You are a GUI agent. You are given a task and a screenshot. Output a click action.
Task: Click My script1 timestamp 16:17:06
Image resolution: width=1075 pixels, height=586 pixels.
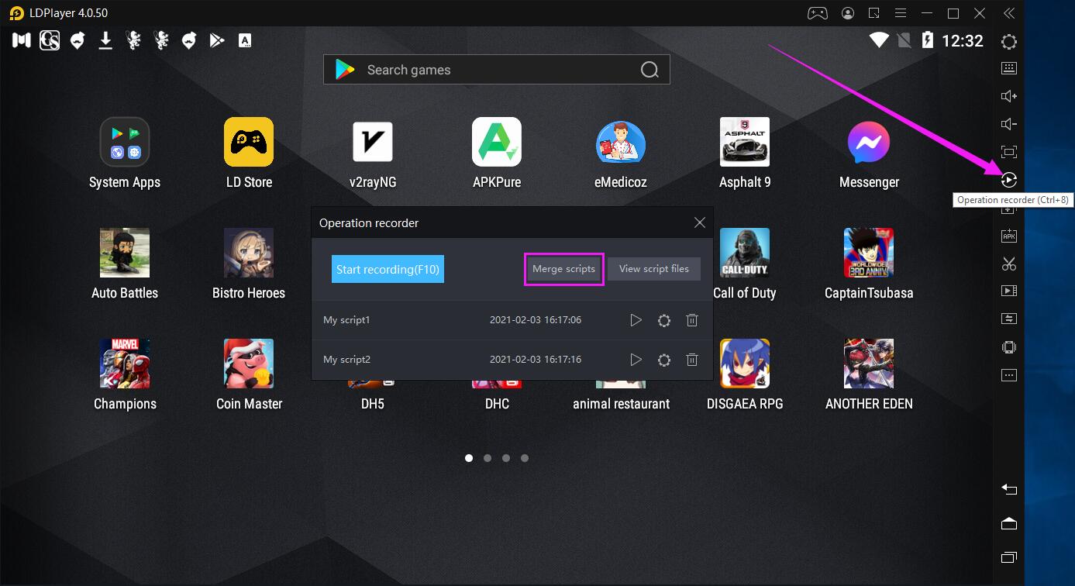[536, 320]
